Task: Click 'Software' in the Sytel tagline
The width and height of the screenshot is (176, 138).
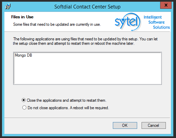Action: [x=156, y=22]
